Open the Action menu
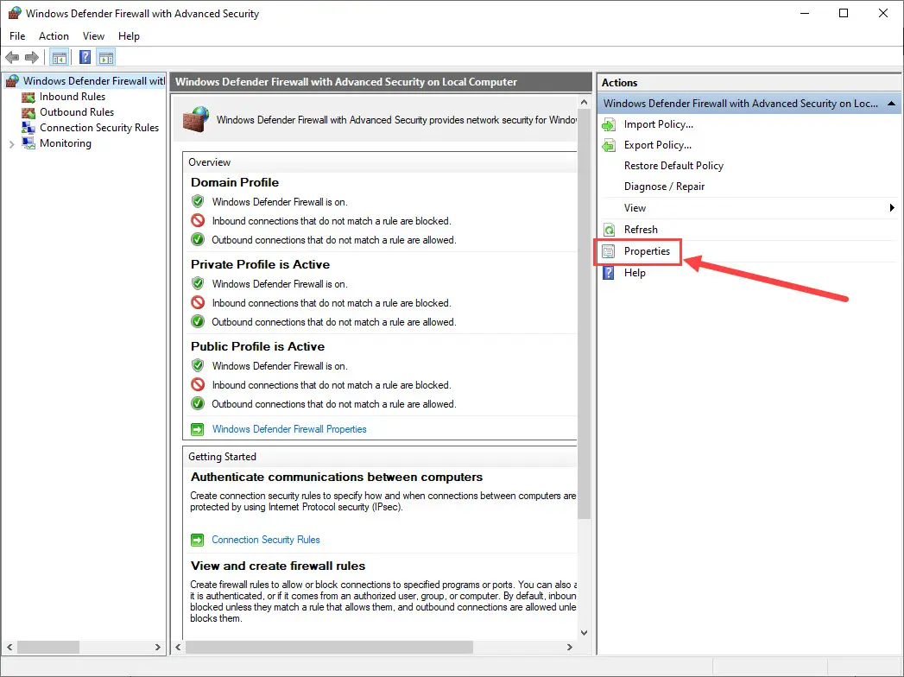Viewport: 904px width, 677px height. (54, 35)
